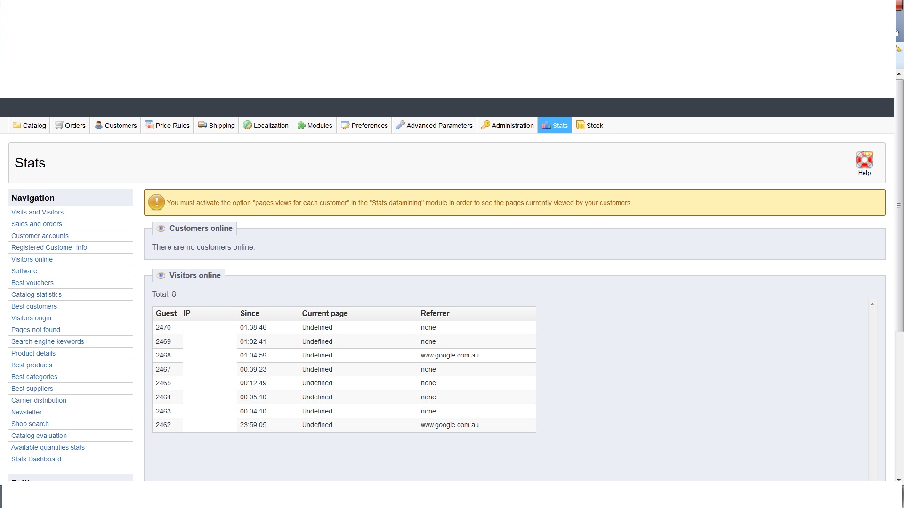The width and height of the screenshot is (904, 508).
Task: Click the yellow warning exclamation icon
Action: (x=156, y=202)
